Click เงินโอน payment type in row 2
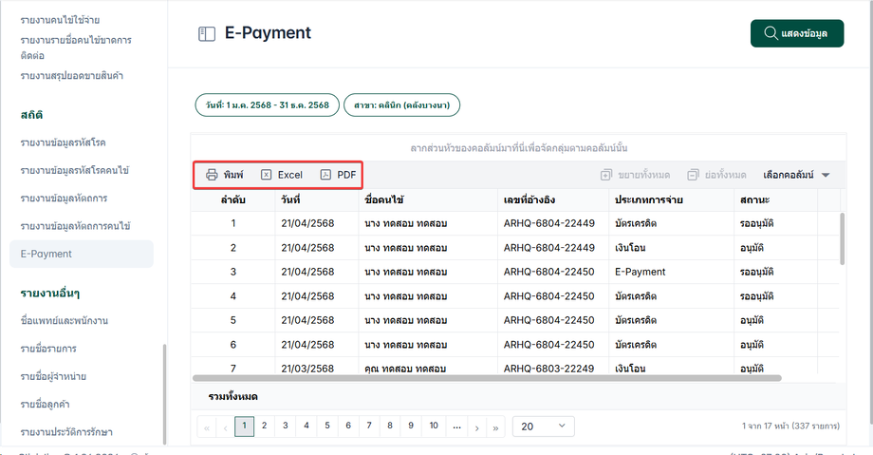This screenshot has height=455, width=873. click(x=630, y=248)
